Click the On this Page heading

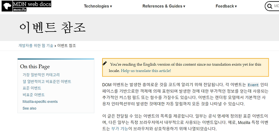point(35,66)
